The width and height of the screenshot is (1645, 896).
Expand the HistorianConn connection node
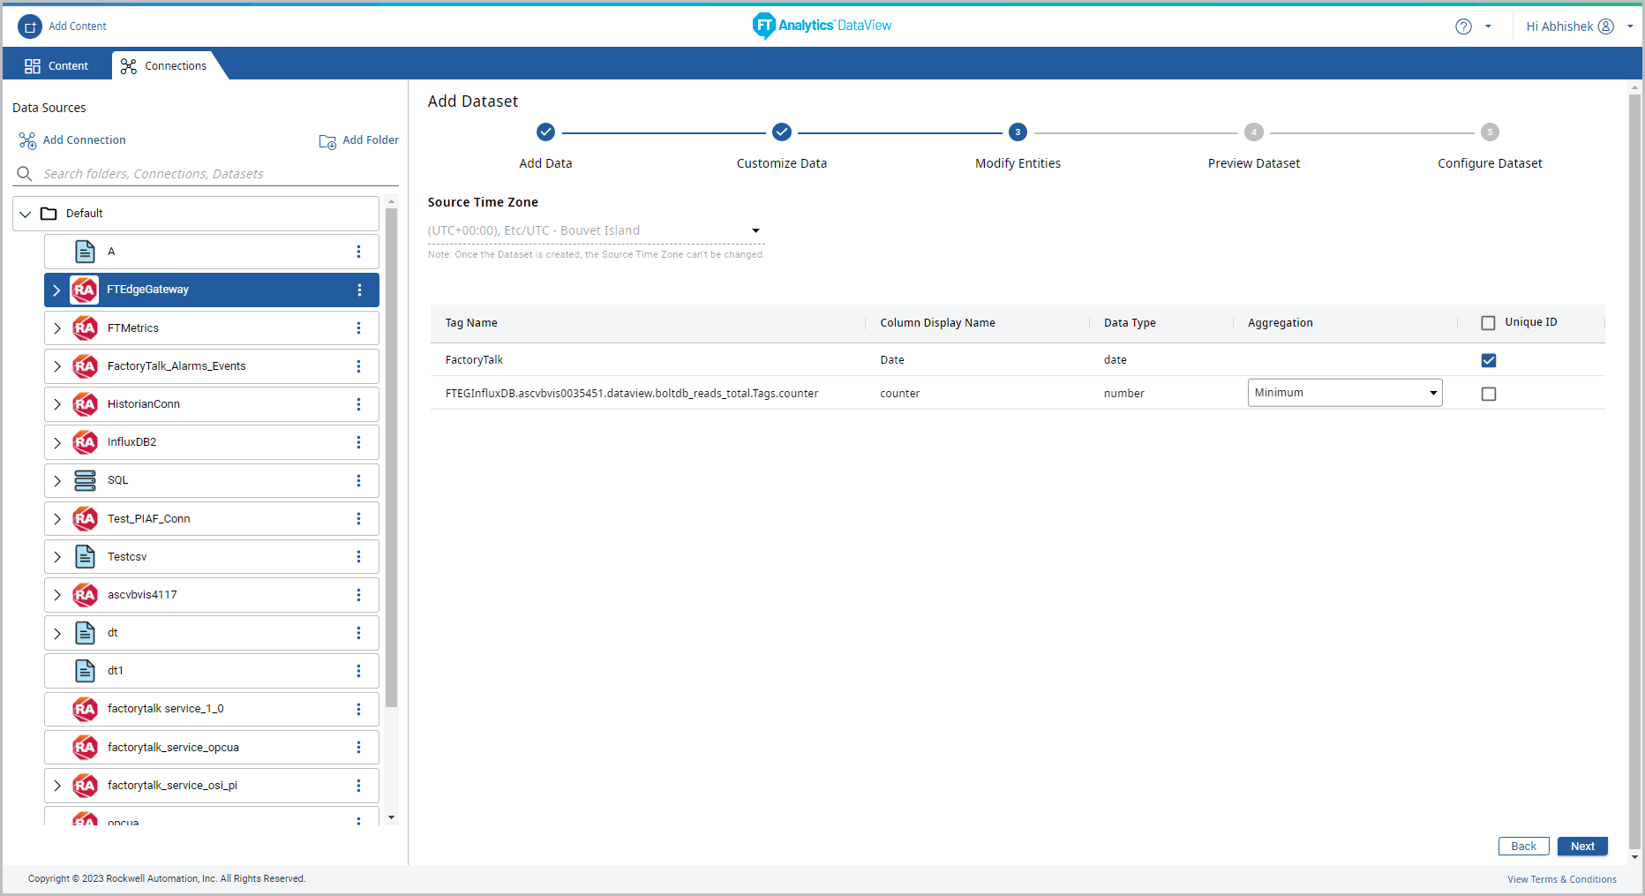click(x=57, y=404)
